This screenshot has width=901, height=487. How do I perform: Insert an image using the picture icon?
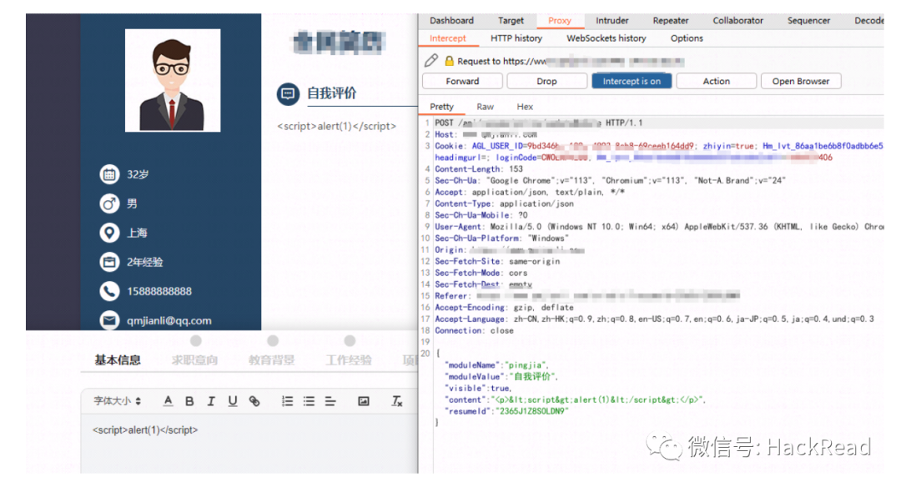(x=363, y=401)
